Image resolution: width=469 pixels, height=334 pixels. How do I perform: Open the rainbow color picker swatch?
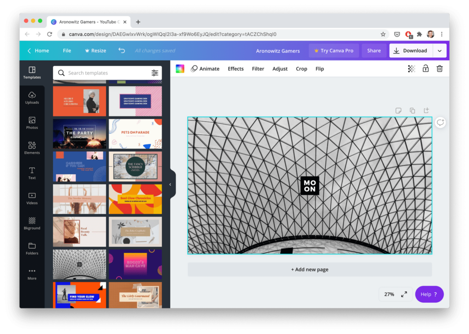(180, 69)
